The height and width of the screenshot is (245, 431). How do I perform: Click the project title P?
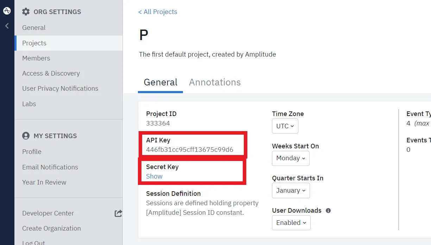click(144, 35)
